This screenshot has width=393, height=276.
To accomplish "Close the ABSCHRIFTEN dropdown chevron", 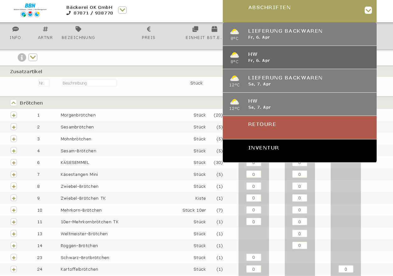I will point(368,10).
